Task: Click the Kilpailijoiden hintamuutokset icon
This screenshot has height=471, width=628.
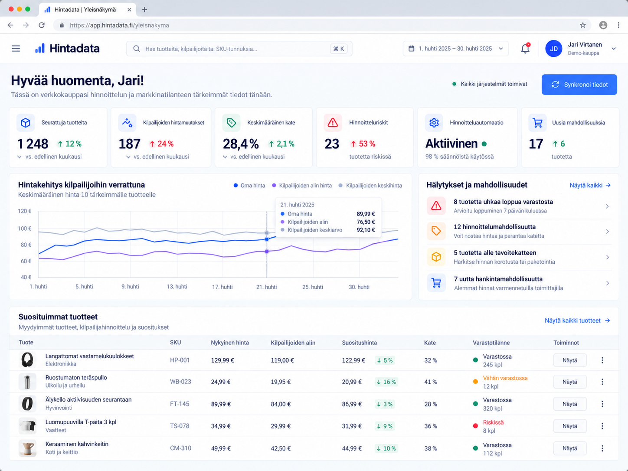Action: [x=127, y=123]
